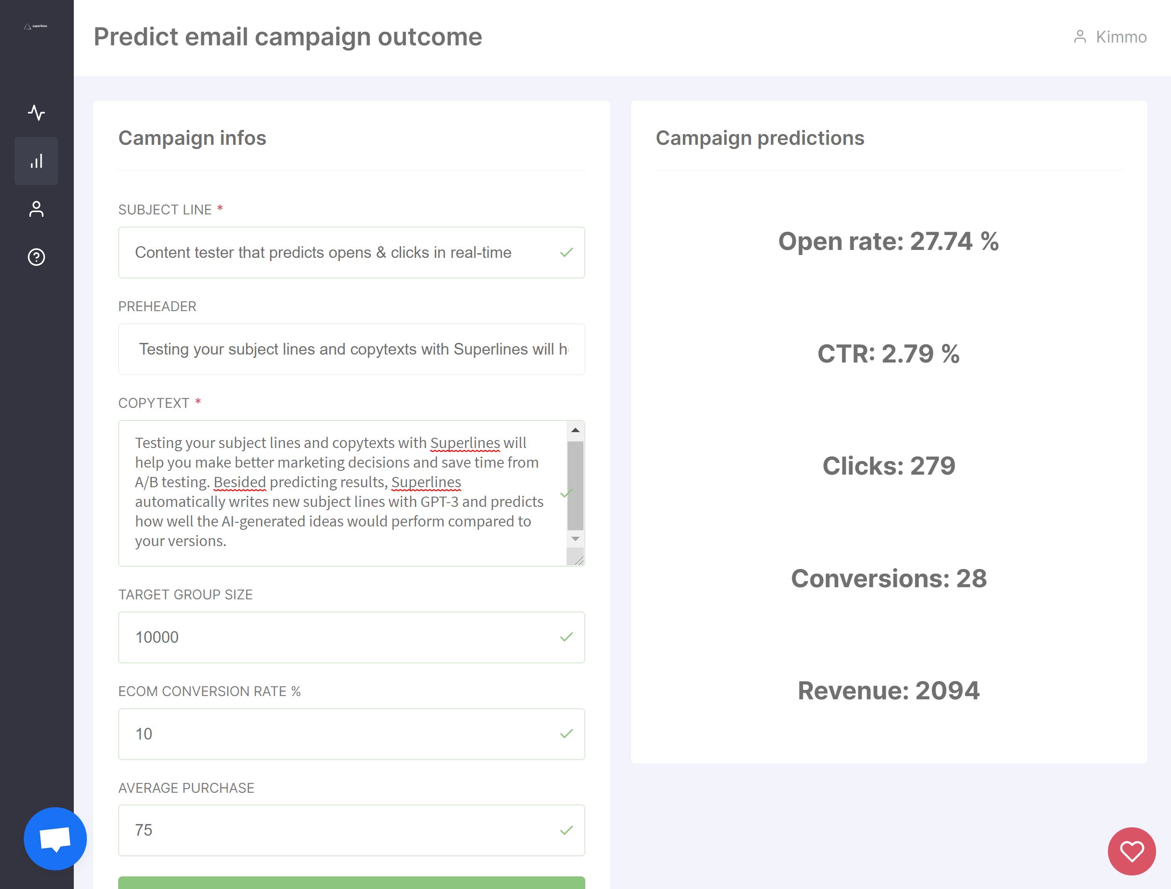1171x889 pixels.
Task: Click the Superlines logo in sidebar
Action: tap(35, 26)
